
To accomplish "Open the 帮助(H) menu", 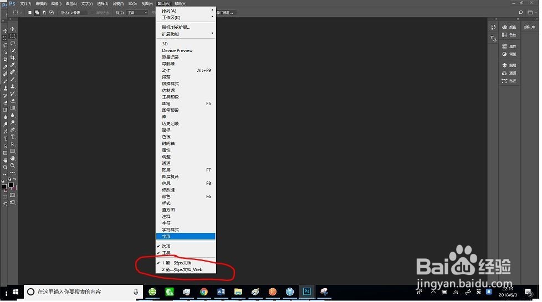I will coord(181,3).
